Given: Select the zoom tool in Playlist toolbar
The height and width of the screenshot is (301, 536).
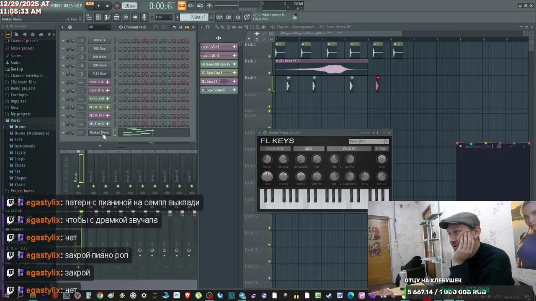Looking at the screenshot, I should [x=258, y=27].
